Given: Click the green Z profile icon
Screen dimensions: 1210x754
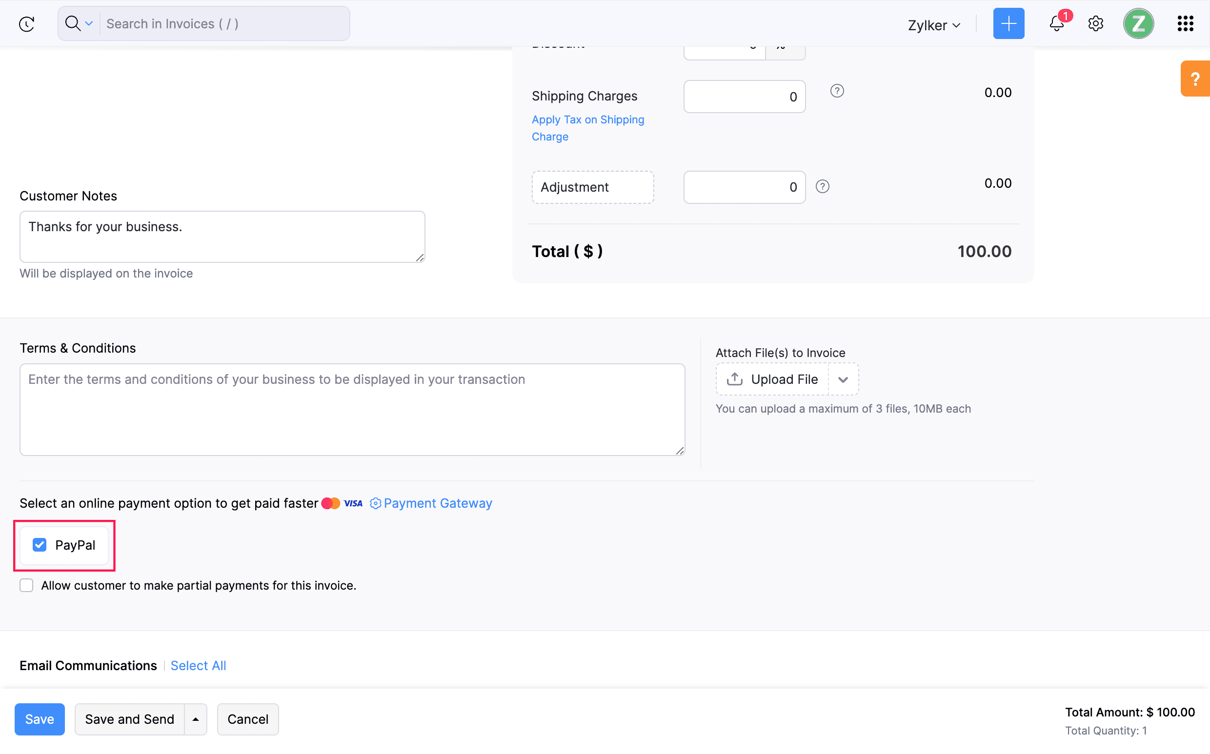Looking at the screenshot, I should pyautogui.click(x=1140, y=23).
